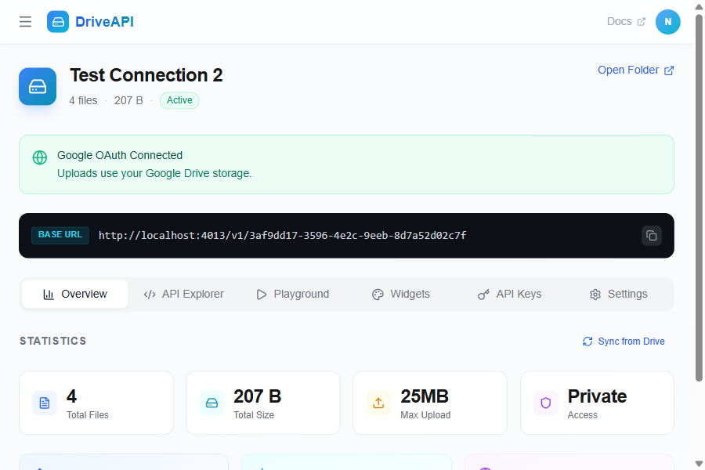Click the BASE URL label chip

60,235
